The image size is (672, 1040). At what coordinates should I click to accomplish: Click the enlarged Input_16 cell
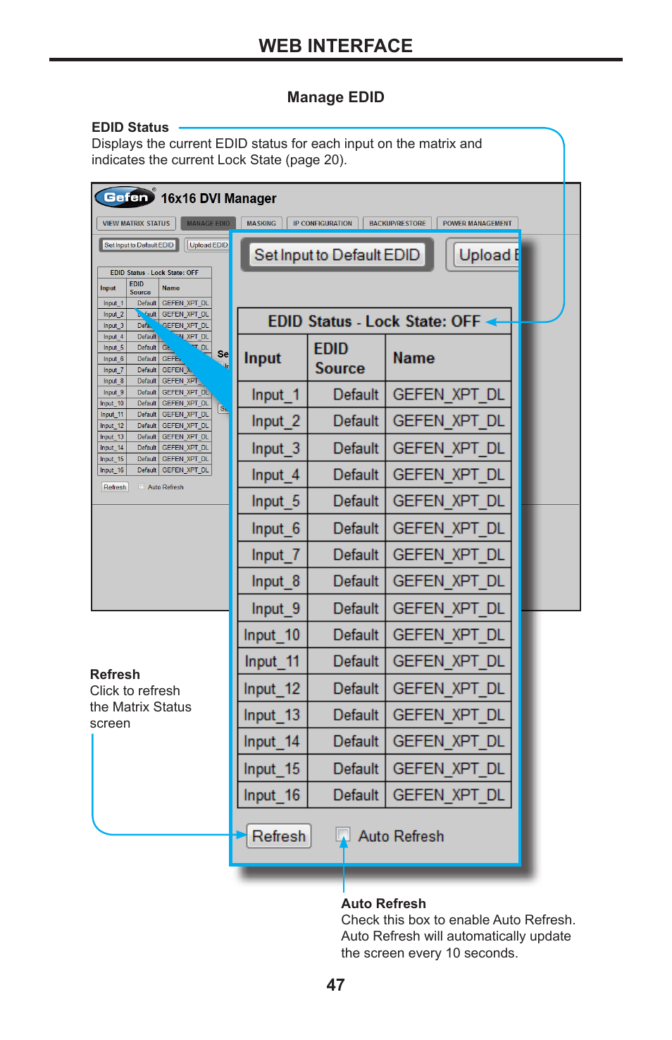pyautogui.click(x=273, y=795)
